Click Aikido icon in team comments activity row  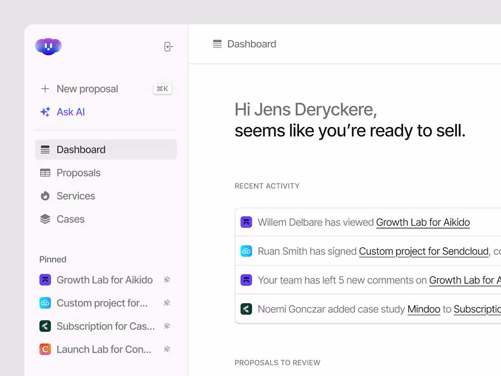(x=246, y=280)
